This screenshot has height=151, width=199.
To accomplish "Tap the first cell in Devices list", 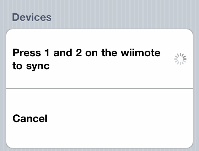I will (x=99, y=59).
